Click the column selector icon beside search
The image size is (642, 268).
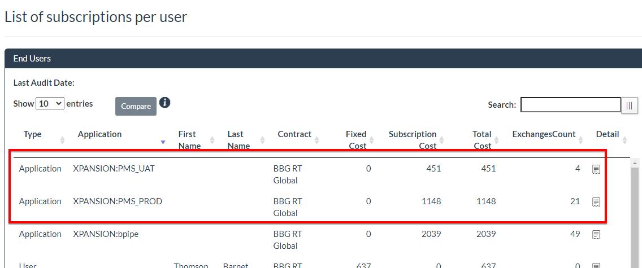pyautogui.click(x=629, y=106)
